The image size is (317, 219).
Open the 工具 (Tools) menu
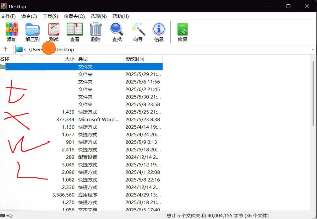coord(50,16)
